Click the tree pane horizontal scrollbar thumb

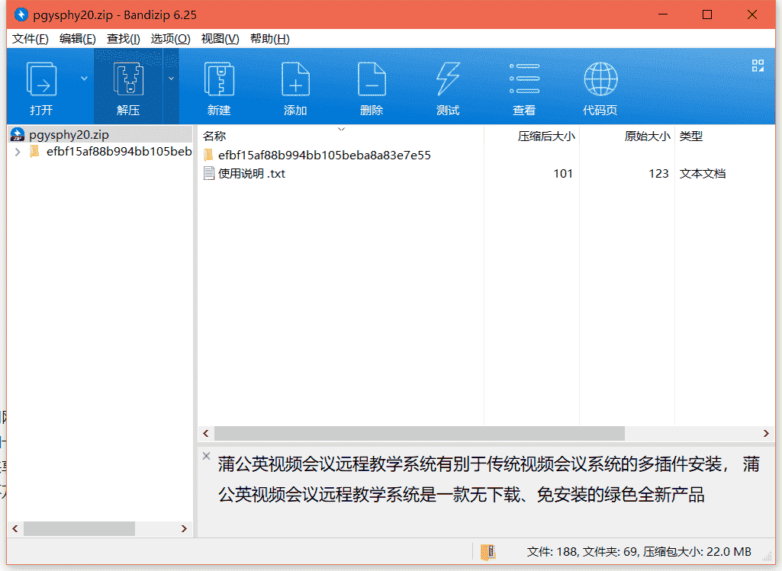click(x=79, y=528)
